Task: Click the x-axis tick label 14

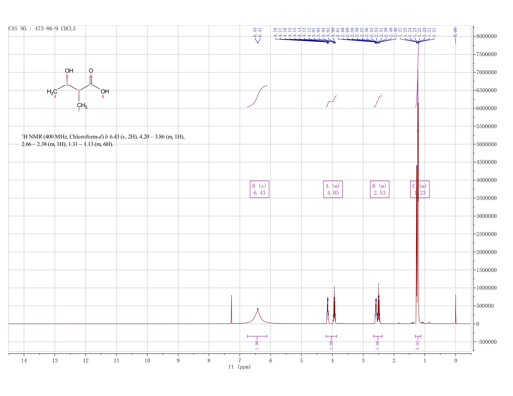Action: [x=24, y=360]
